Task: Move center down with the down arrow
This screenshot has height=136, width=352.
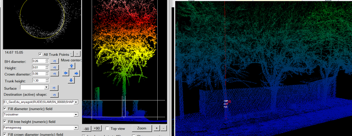Action: (71, 80)
